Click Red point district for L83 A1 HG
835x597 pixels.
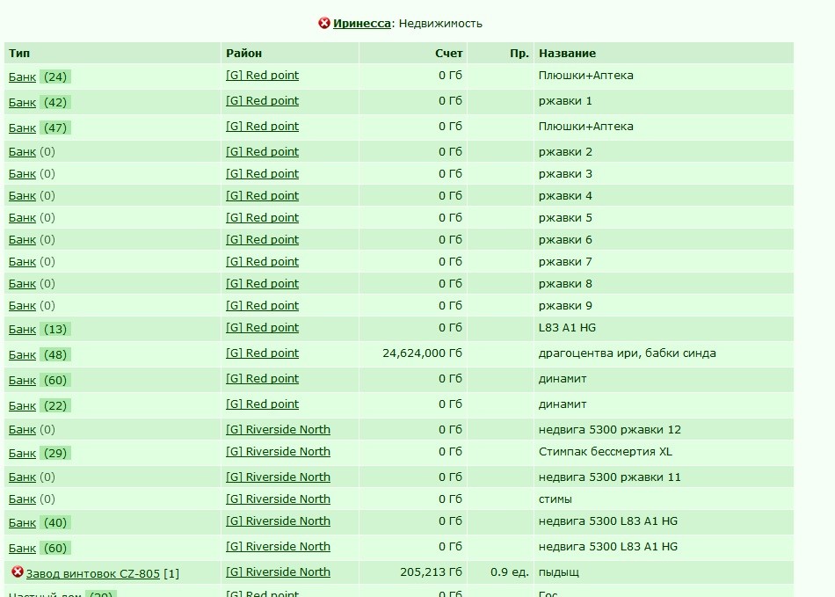tap(262, 328)
